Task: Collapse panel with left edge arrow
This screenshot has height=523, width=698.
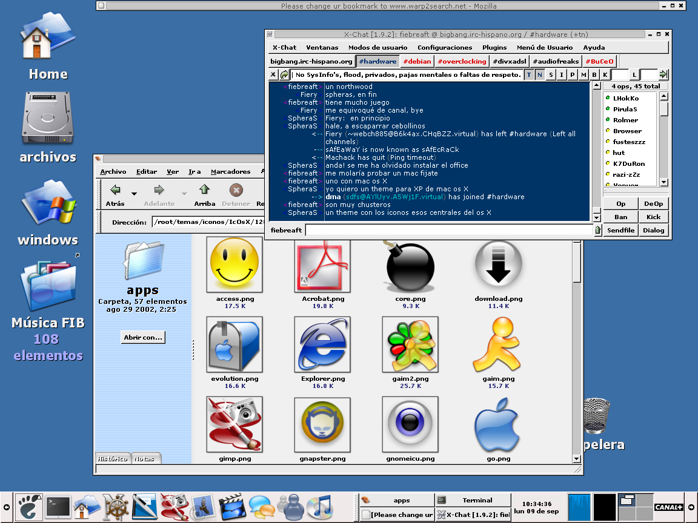Action: click(x=6, y=507)
